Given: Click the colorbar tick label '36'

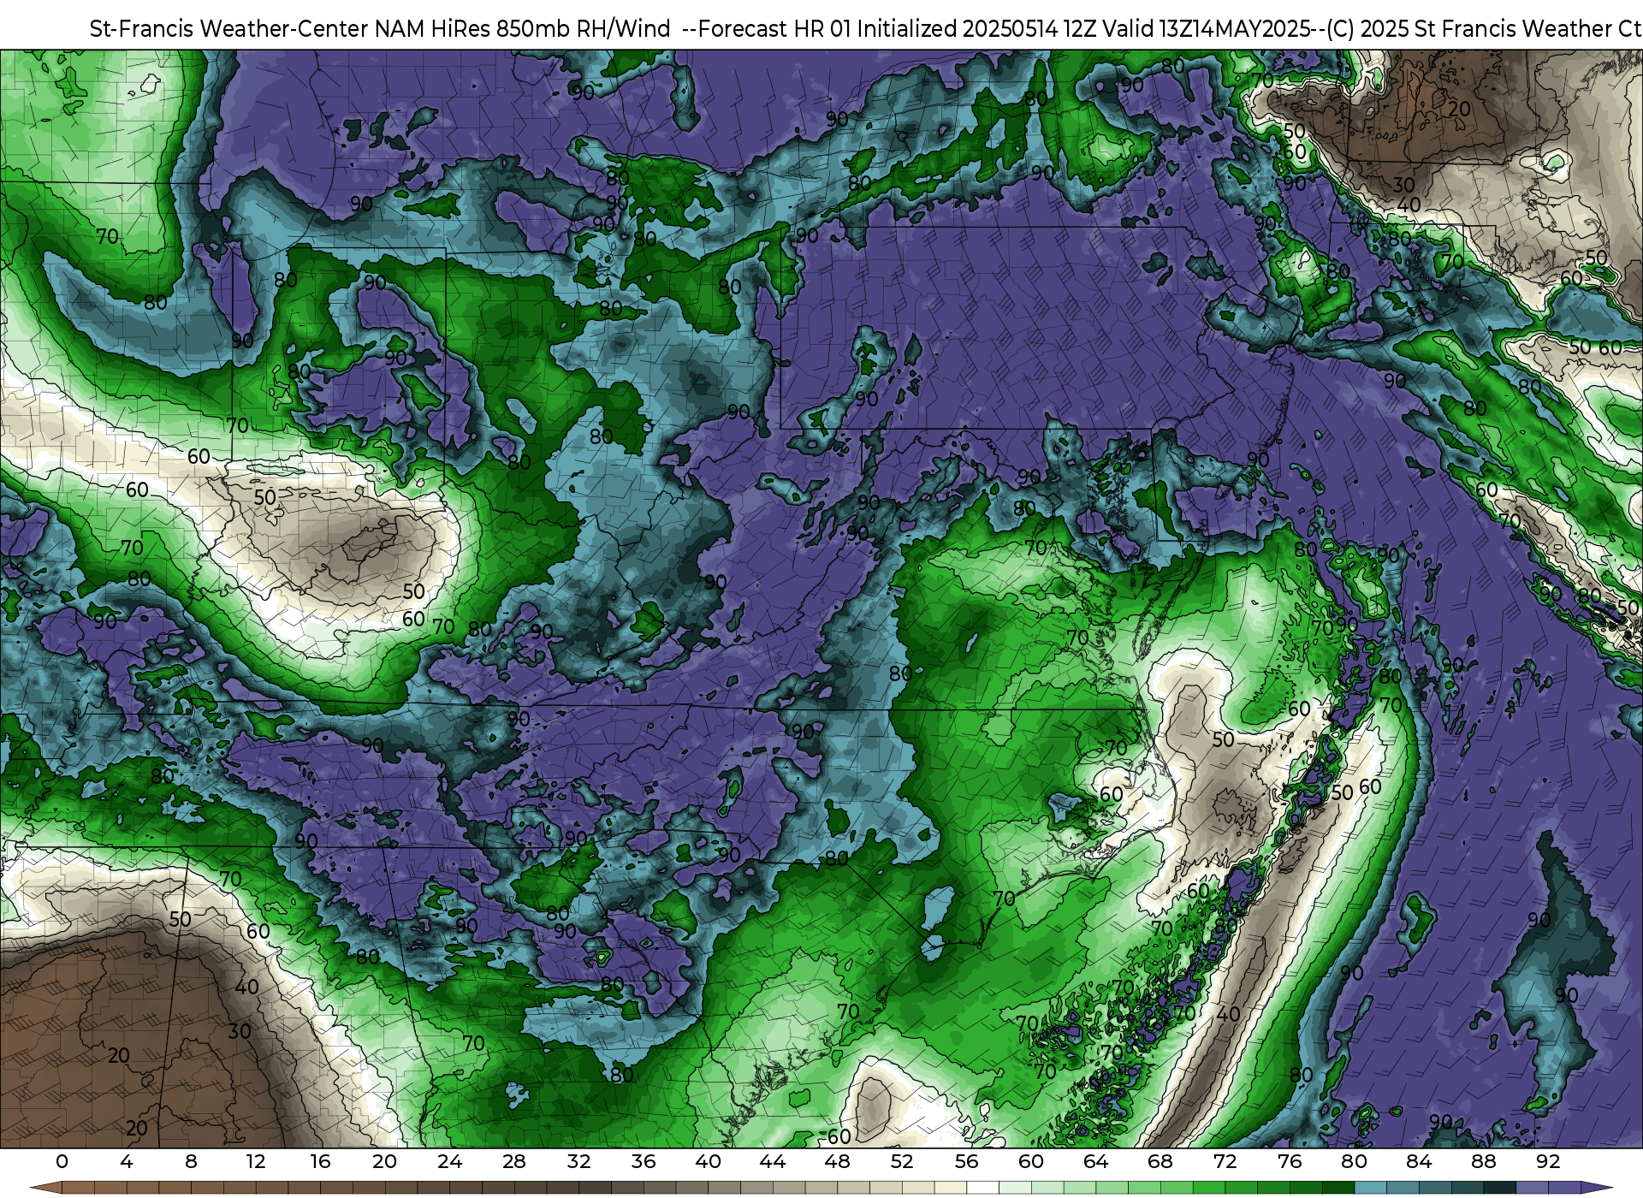Looking at the screenshot, I should point(644,1161).
